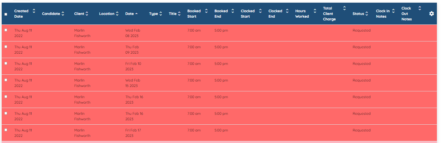Open Marlin Fishworth in Thu Feb 09 row
Screen dimensions: 442x143
82,50
